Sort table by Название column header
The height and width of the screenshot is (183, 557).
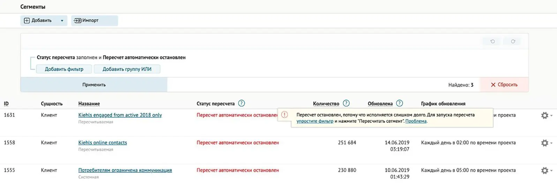point(89,104)
